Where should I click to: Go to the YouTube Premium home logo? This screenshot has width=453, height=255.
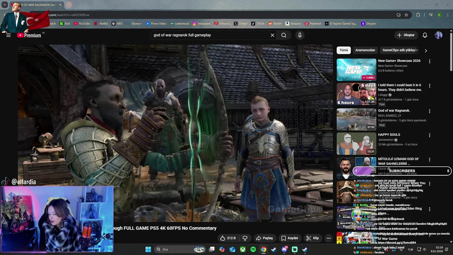29,35
